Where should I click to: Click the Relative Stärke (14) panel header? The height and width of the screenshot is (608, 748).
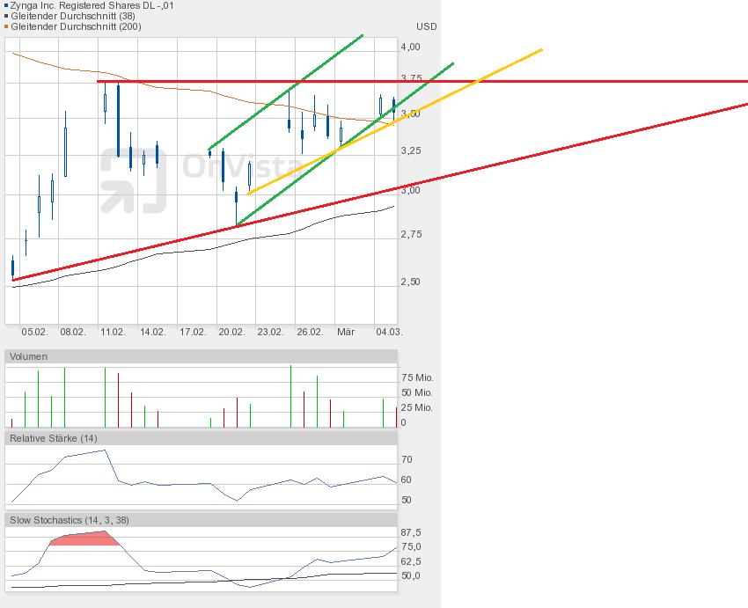(53, 437)
